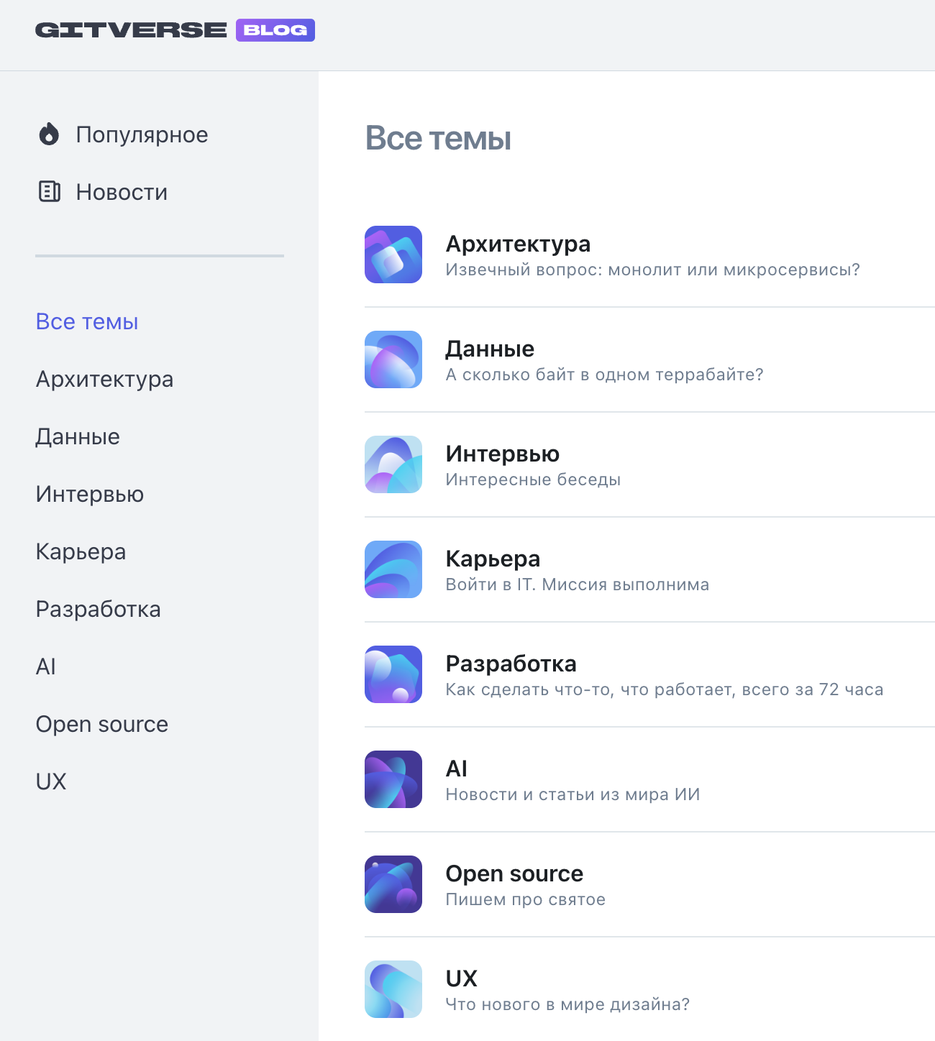Screen dimensions: 935x1041
Task: Open the Данные topic icon
Action: coord(393,359)
